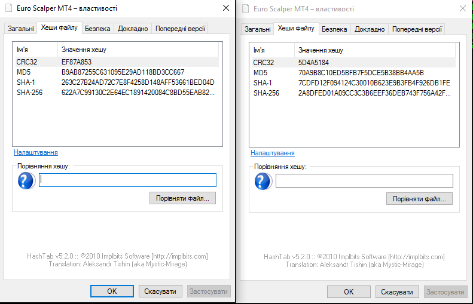Click the blue help icon in right dialog
This screenshot has width=473, height=304.
coord(263,182)
